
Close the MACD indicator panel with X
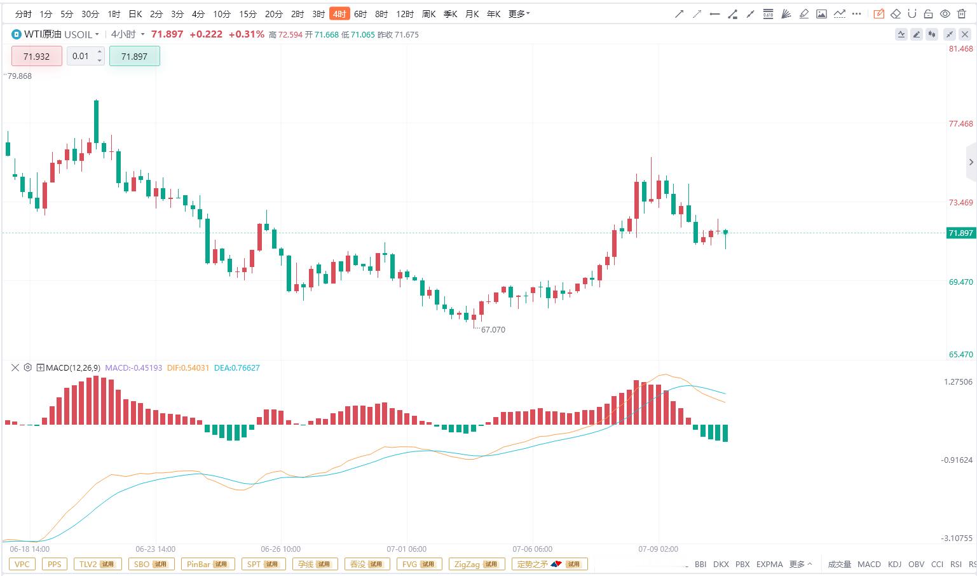15,367
